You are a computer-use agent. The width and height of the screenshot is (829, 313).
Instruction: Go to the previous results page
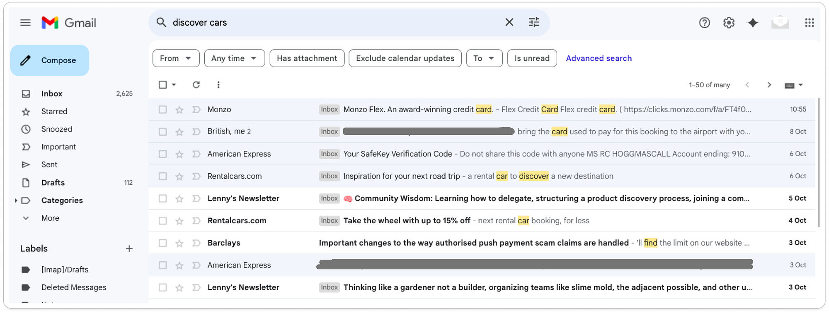click(x=747, y=85)
